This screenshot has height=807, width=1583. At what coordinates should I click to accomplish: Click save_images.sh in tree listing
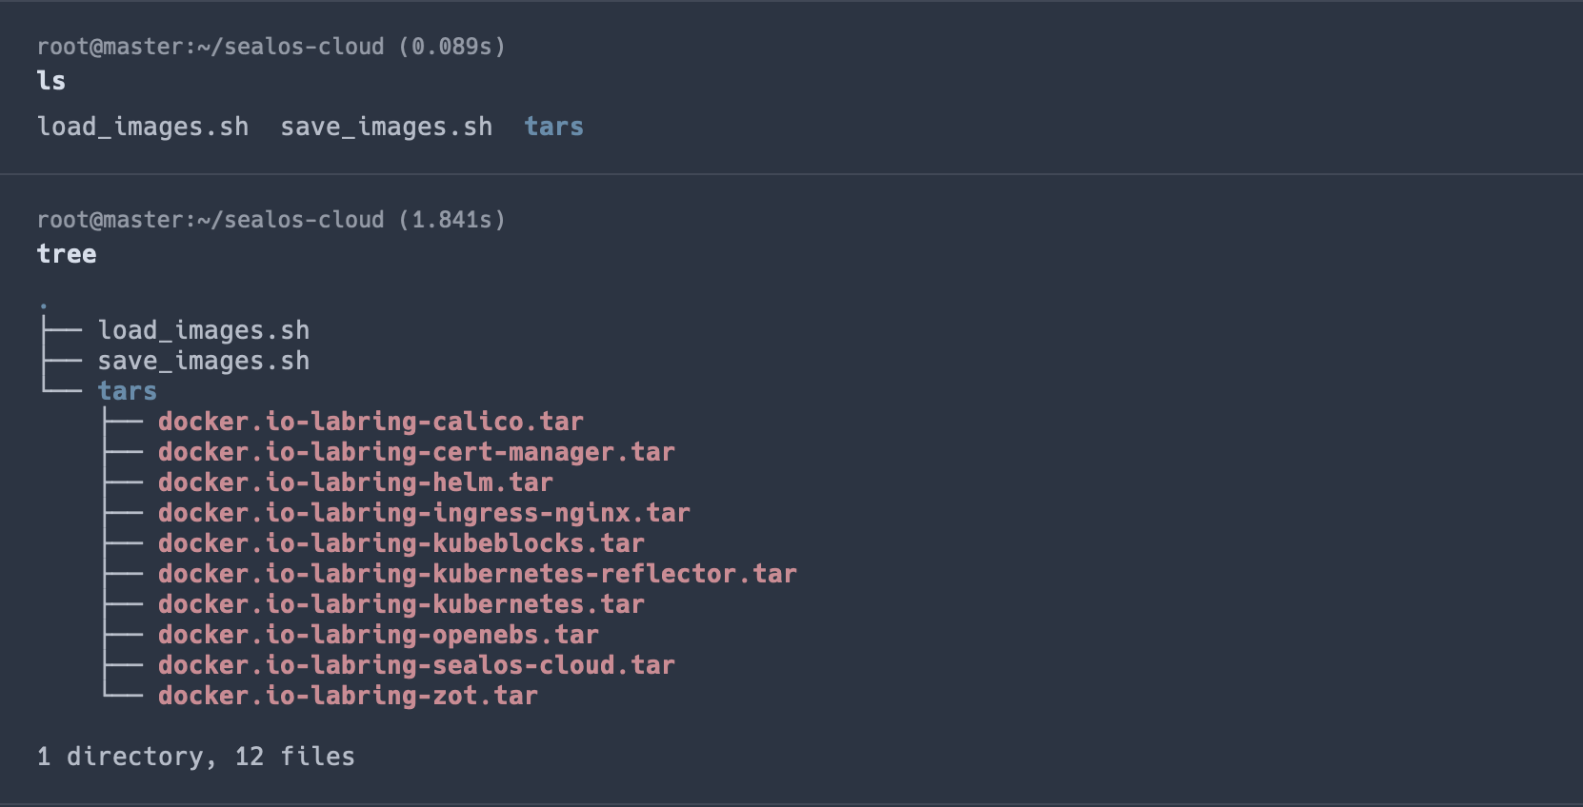point(203,361)
